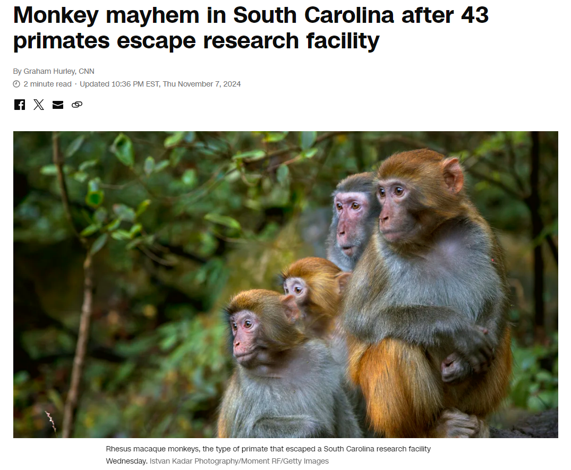Screen dimensions: 571x470
Task: Open author Graham Hurley's profile
Action: tap(49, 71)
